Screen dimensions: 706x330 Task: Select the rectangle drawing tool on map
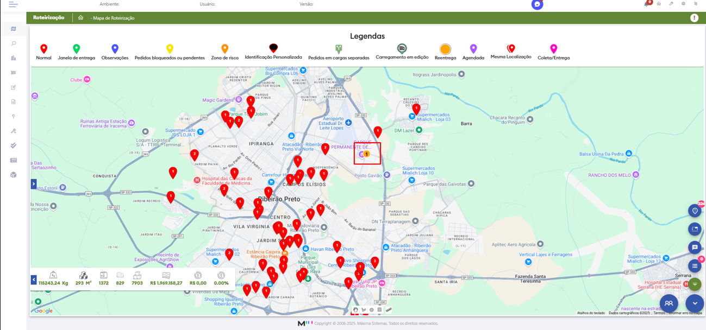(380, 310)
